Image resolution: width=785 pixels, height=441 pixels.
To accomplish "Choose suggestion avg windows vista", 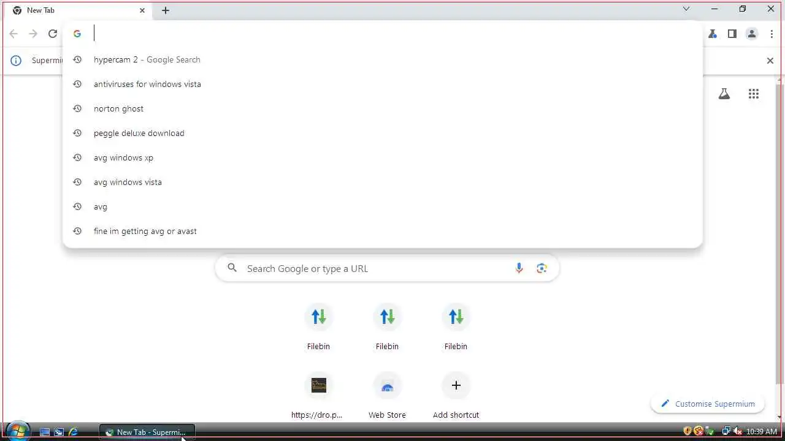I will point(383,182).
